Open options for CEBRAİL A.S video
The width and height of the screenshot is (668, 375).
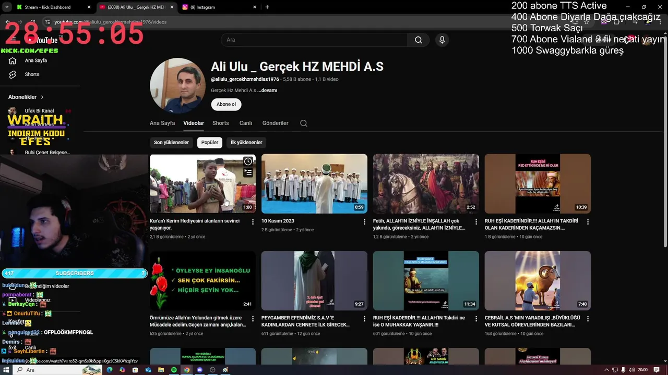[588, 319]
